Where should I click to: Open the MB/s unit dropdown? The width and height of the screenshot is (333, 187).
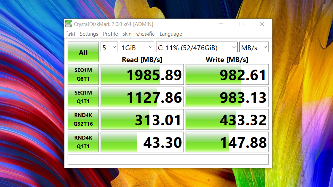[x=254, y=47]
